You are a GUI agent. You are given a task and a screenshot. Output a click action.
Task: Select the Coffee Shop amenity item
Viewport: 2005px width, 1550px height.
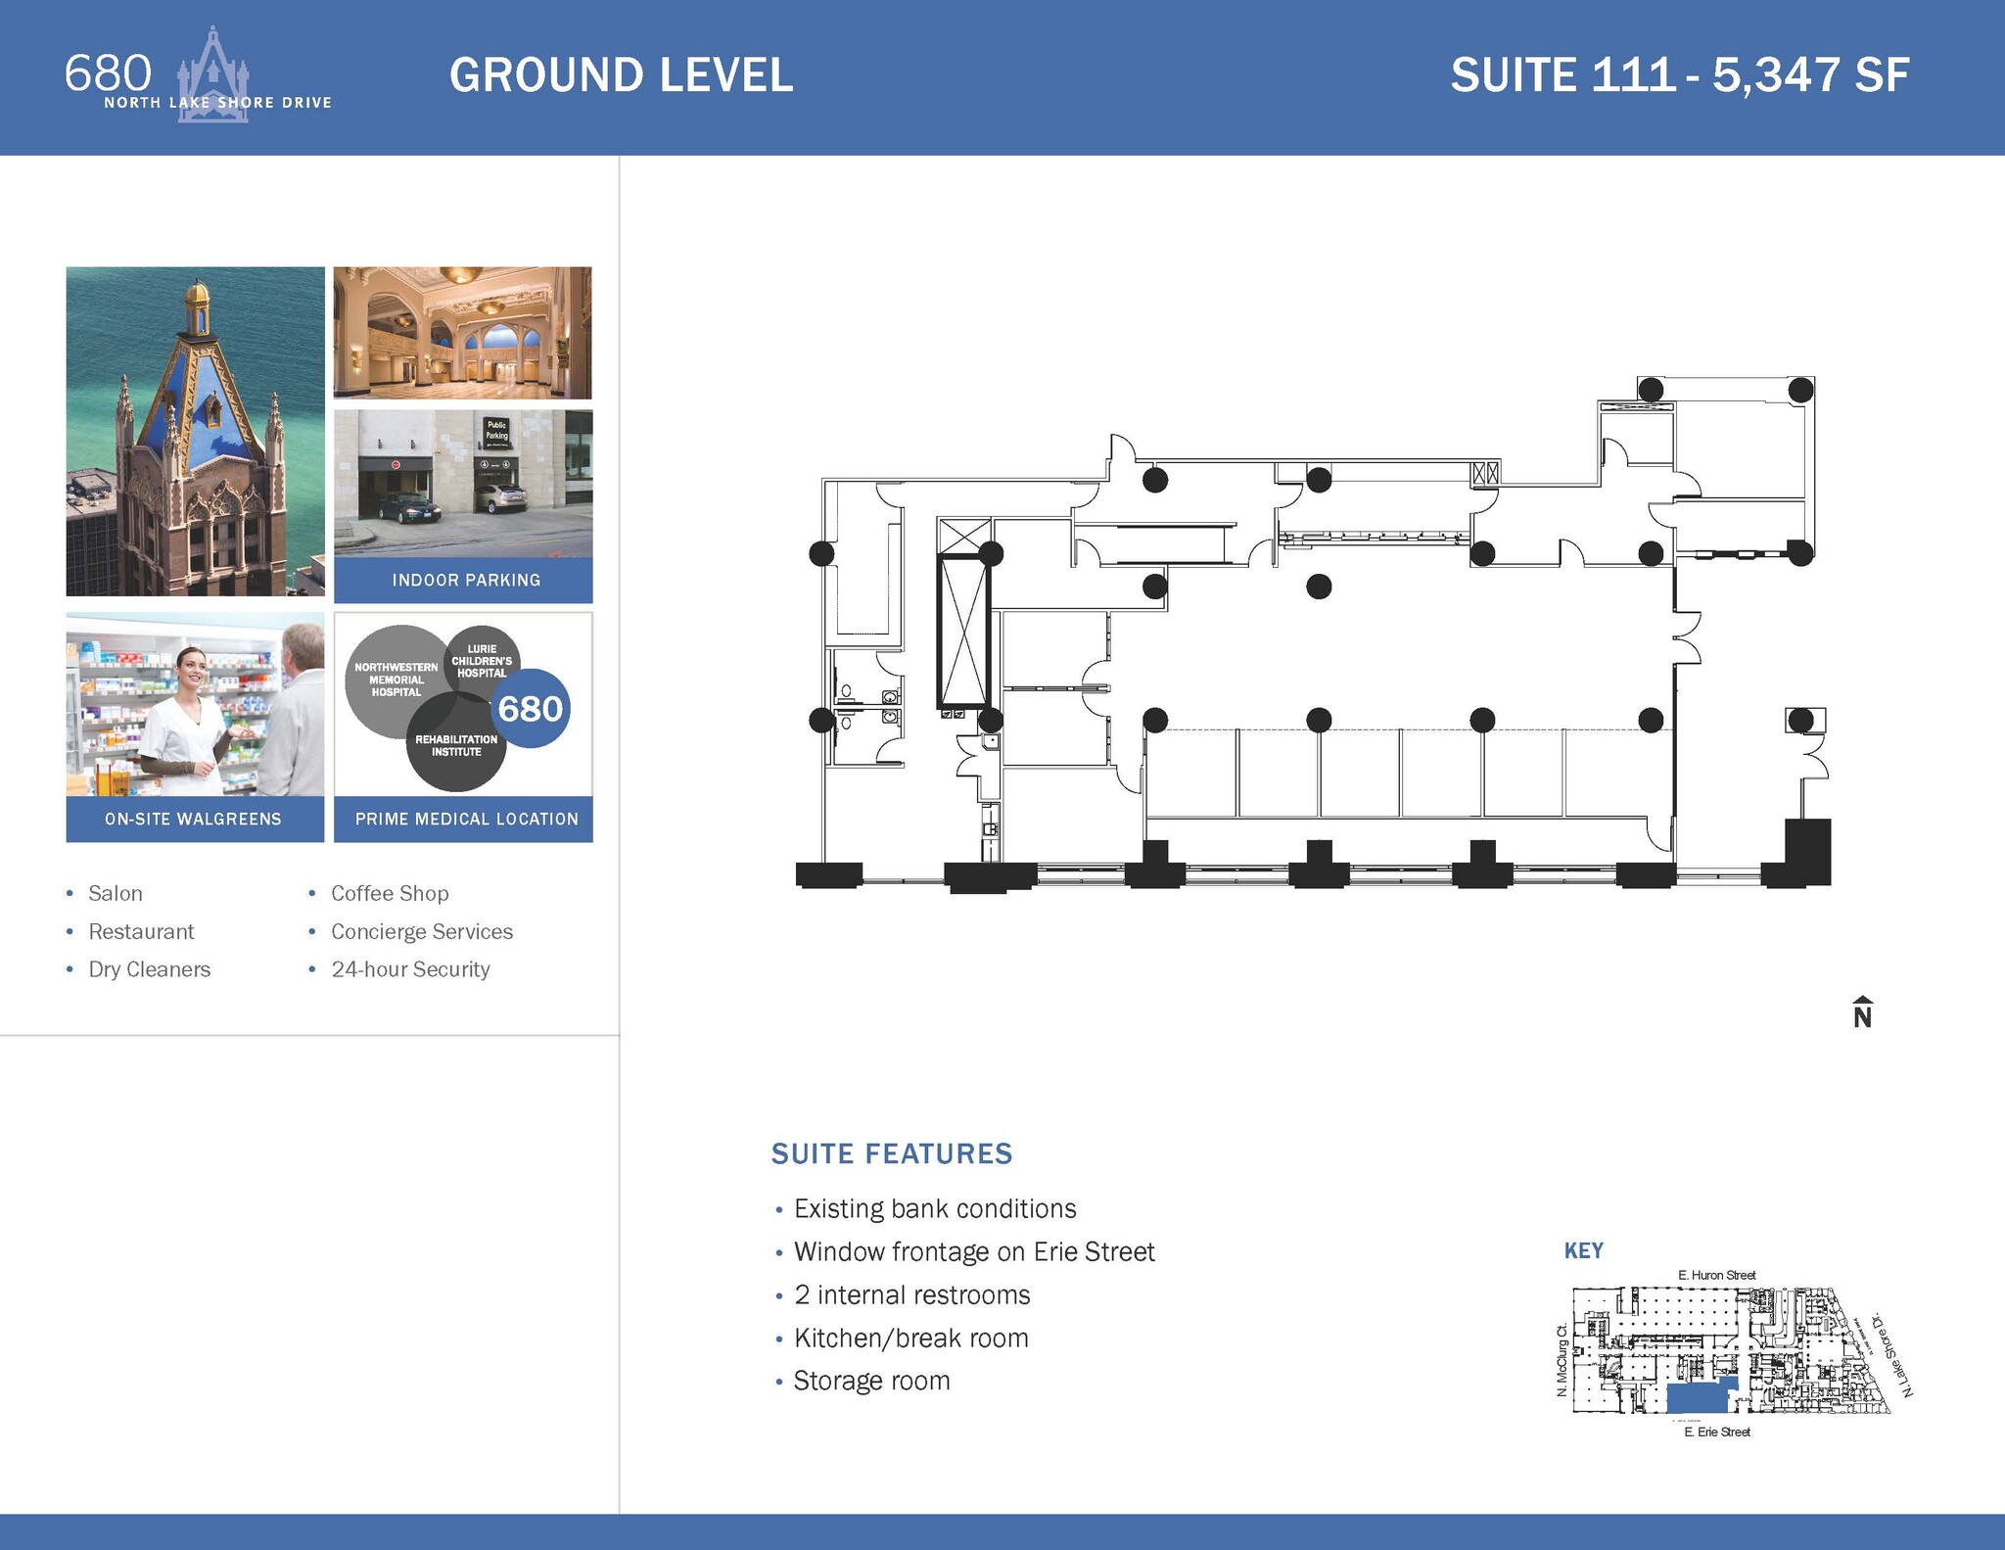click(x=390, y=893)
